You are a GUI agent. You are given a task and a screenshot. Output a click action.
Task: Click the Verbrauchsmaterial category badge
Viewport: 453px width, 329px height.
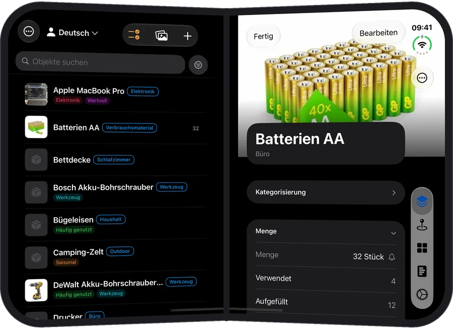click(130, 128)
